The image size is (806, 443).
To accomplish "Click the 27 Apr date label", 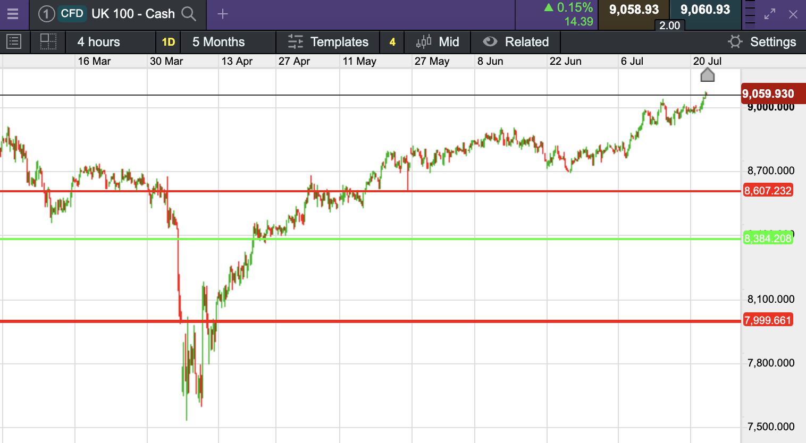I will tap(294, 61).
